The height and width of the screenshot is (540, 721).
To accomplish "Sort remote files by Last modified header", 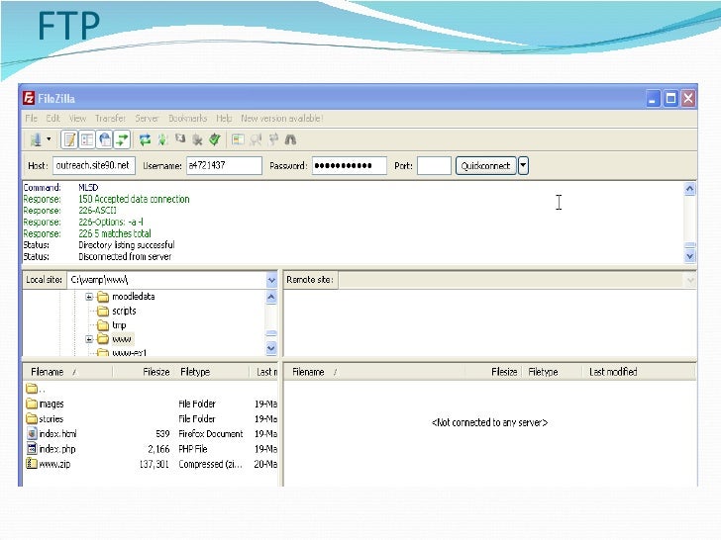I will click(639, 372).
